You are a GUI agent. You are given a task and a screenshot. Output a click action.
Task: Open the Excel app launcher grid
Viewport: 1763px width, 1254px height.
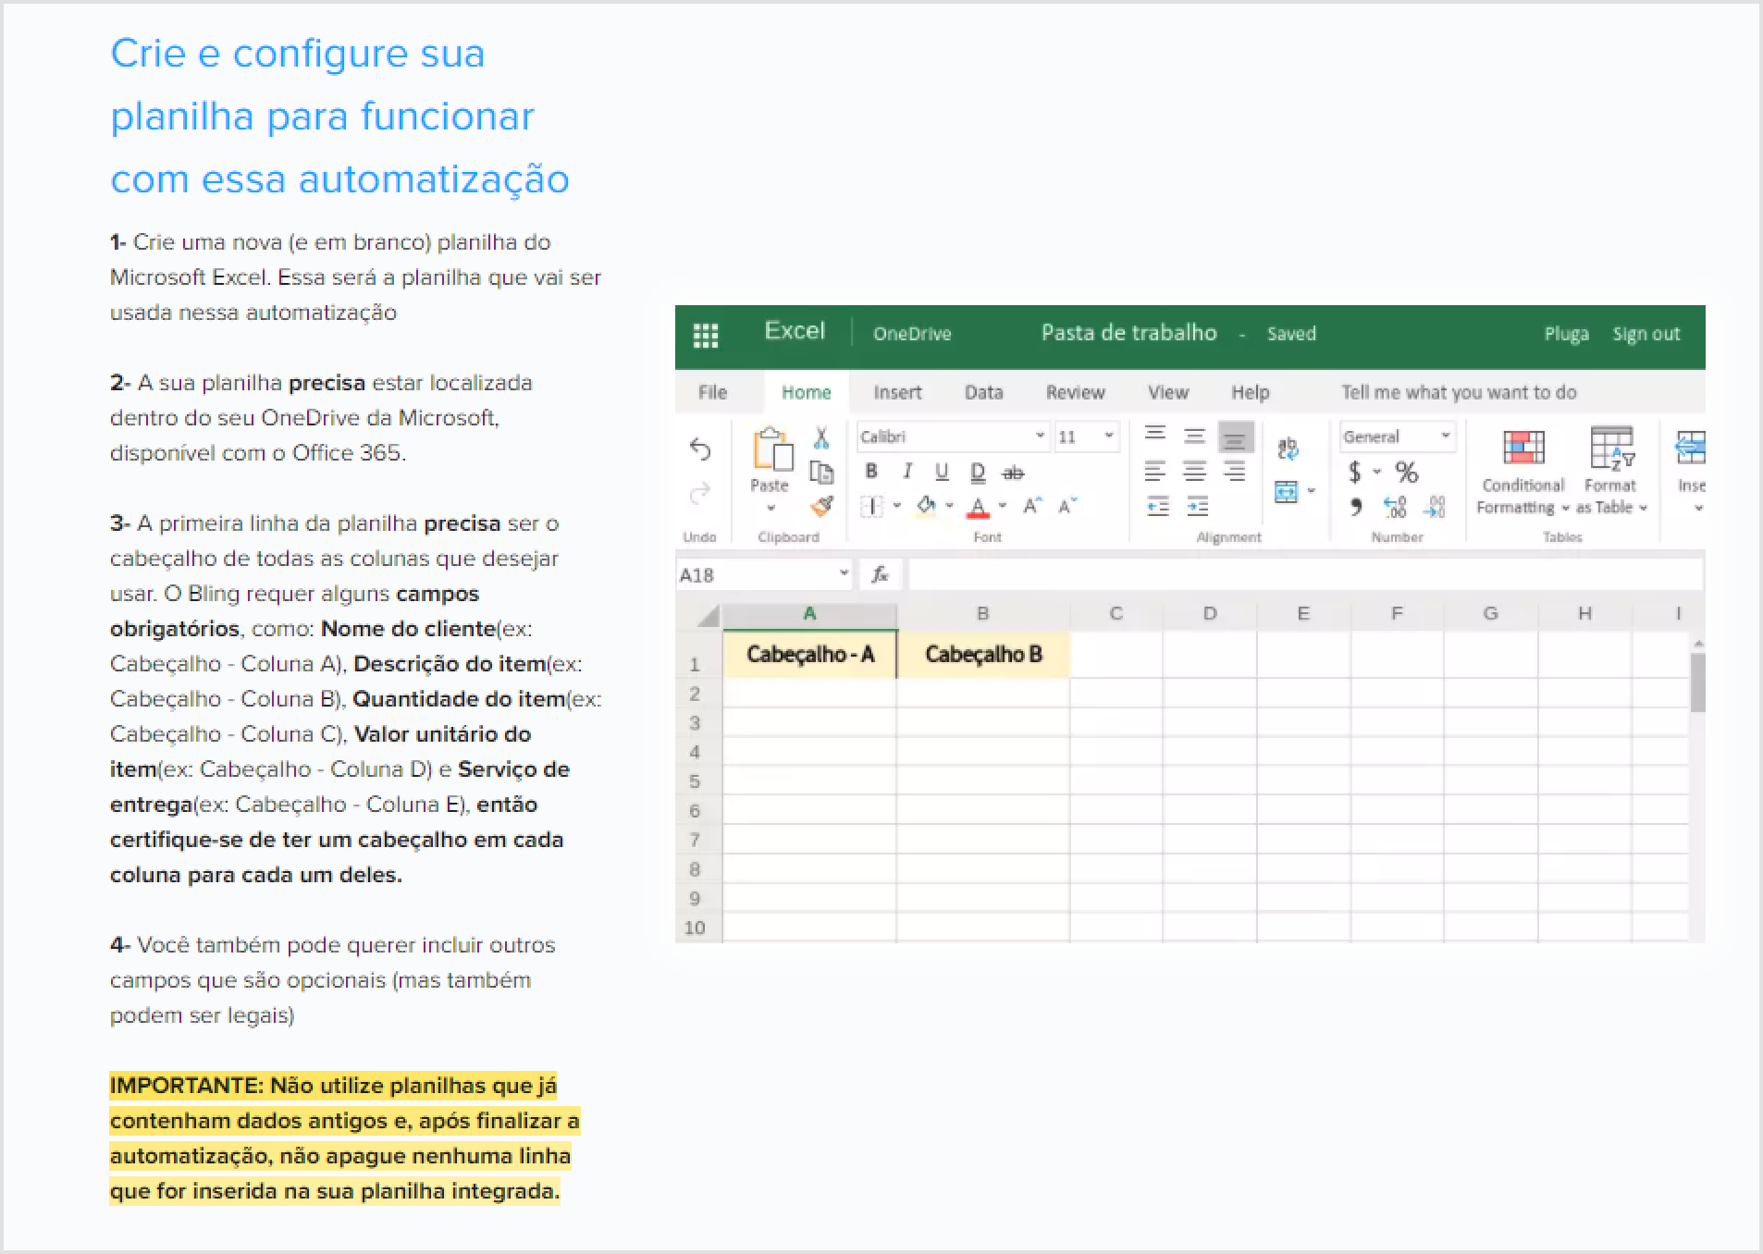click(705, 335)
